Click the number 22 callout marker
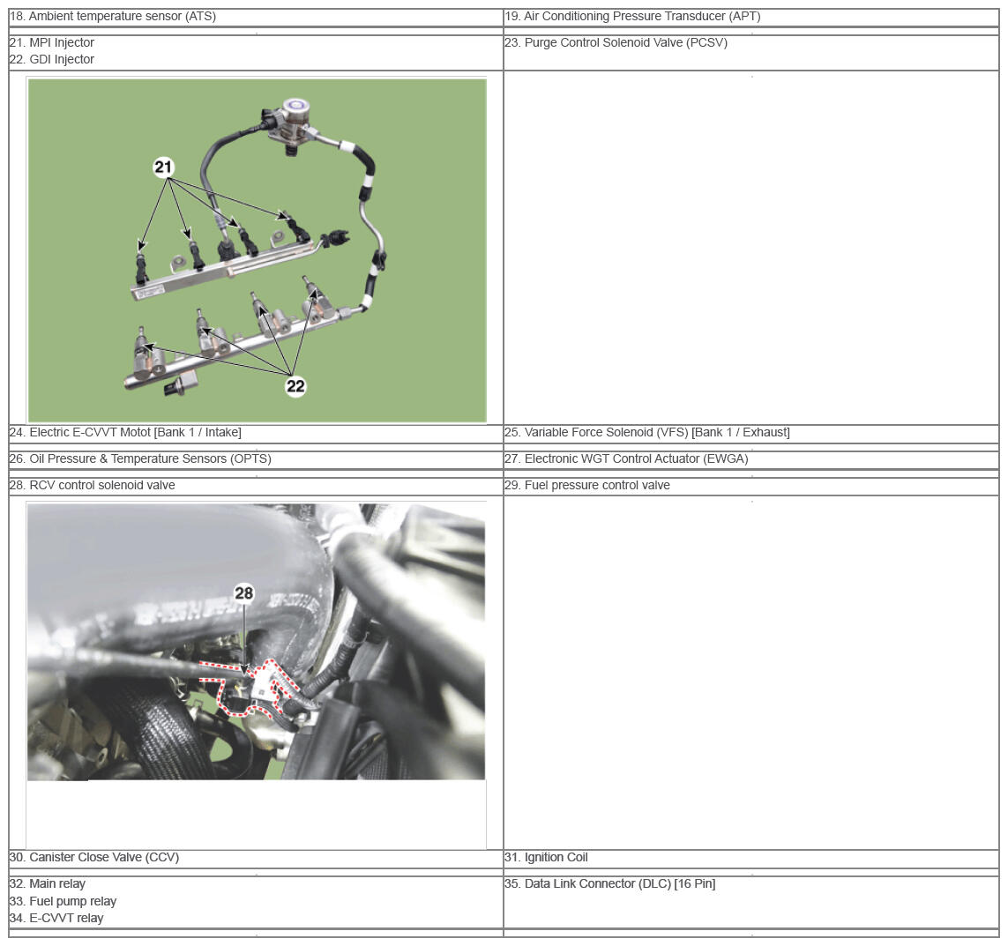 click(295, 386)
